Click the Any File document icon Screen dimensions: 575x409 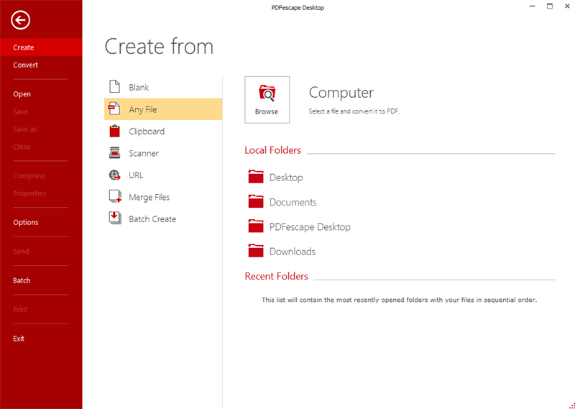pos(114,109)
